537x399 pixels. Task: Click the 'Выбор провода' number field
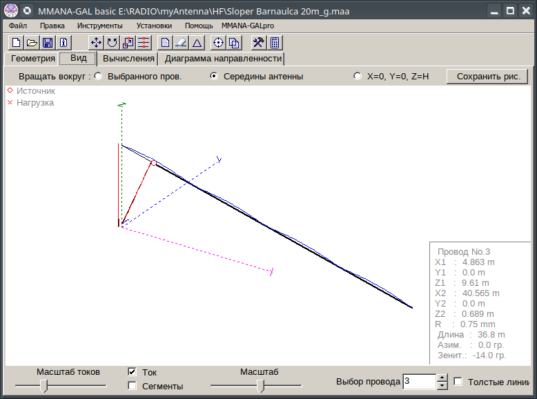click(x=419, y=382)
